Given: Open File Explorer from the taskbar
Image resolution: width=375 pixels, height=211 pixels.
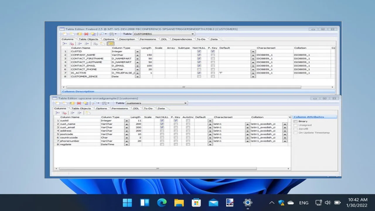Looking at the screenshot, I should (x=179, y=203).
